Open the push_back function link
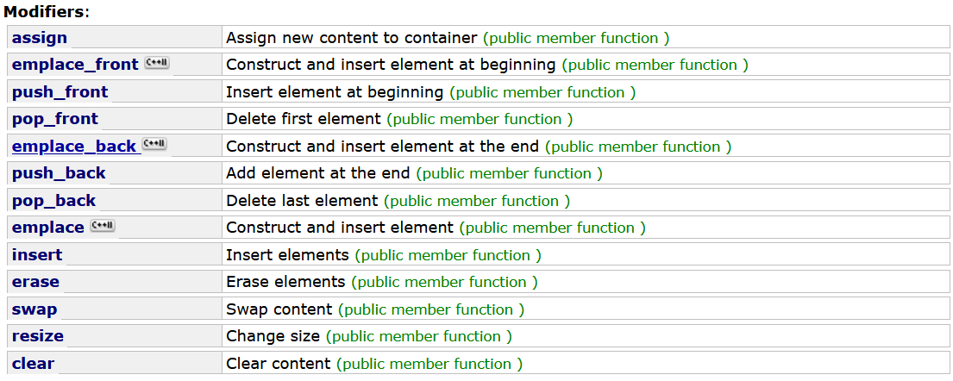This screenshot has width=953, height=381. point(59,173)
